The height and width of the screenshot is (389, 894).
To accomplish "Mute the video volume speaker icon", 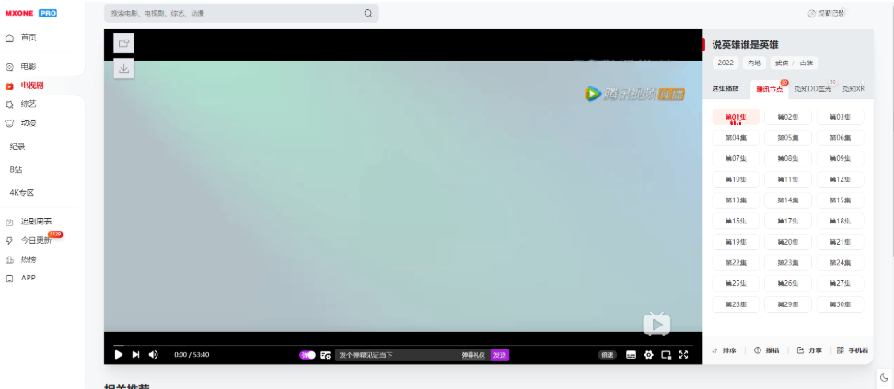I will 153,355.
